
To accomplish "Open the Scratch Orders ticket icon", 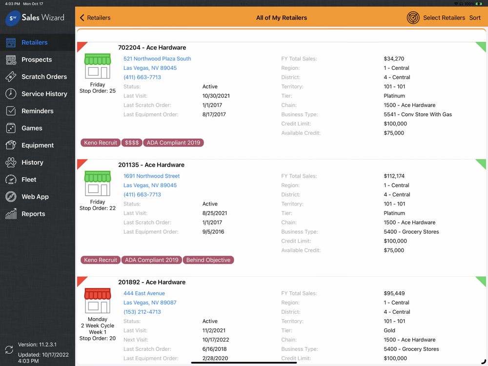I will (x=11, y=77).
